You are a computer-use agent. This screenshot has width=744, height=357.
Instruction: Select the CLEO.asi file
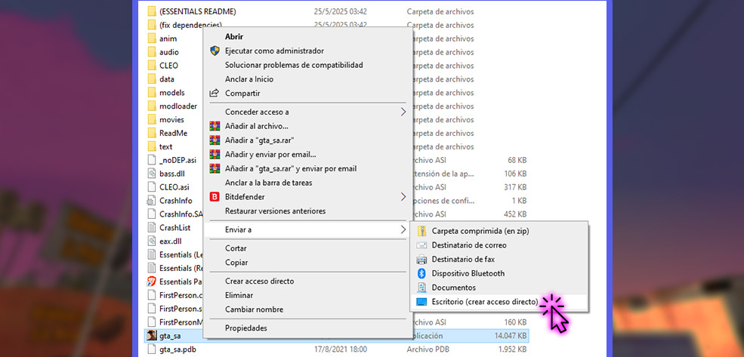tap(174, 187)
